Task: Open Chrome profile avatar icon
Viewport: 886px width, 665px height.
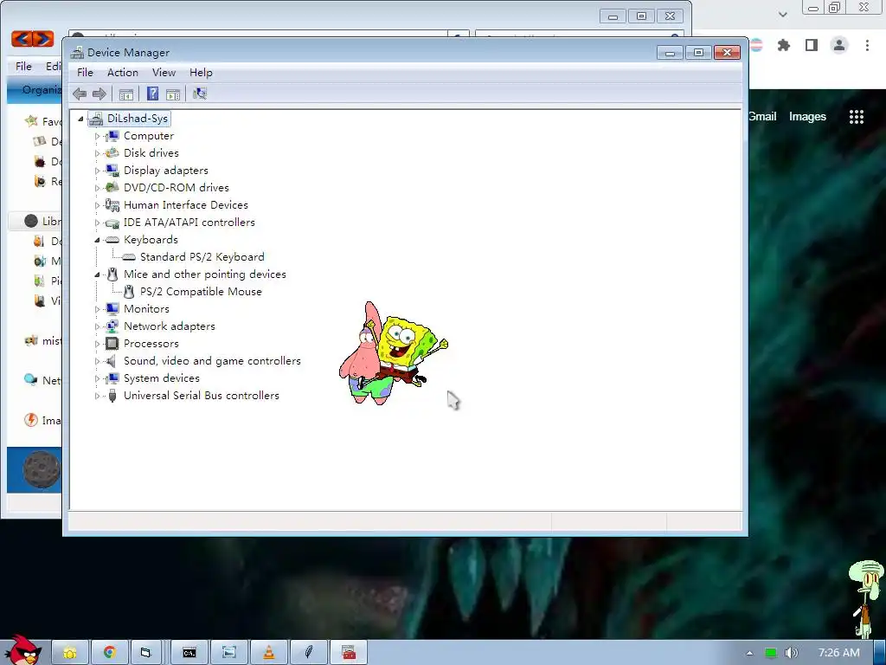Action: [839, 45]
